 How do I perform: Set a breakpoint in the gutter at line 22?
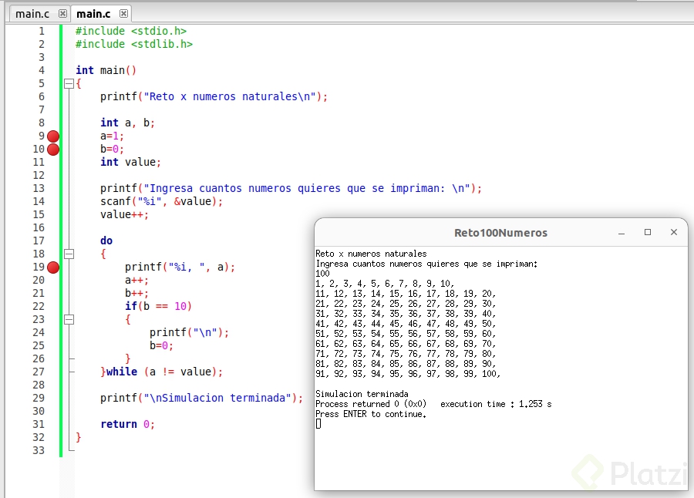(52, 306)
